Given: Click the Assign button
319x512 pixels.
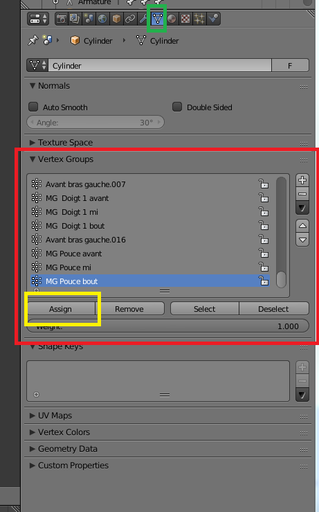Looking at the screenshot, I should (61, 309).
